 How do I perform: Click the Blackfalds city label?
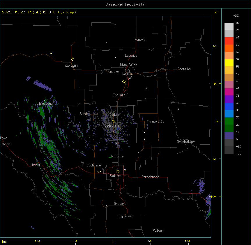click(128, 65)
